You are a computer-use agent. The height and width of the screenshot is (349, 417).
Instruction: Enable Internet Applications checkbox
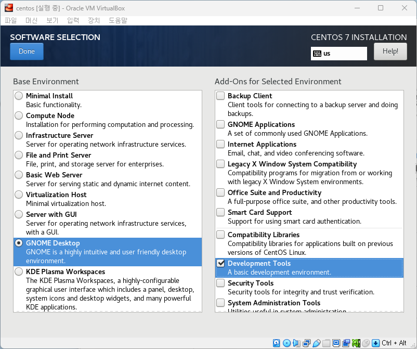click(220, 144)
